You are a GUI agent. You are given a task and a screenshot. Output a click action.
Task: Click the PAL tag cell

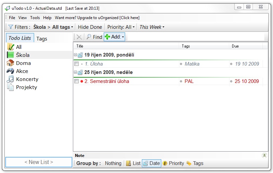tap(189, 81)
